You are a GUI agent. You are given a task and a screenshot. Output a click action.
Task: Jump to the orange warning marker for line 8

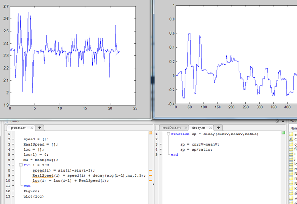[x=150, y=170]
